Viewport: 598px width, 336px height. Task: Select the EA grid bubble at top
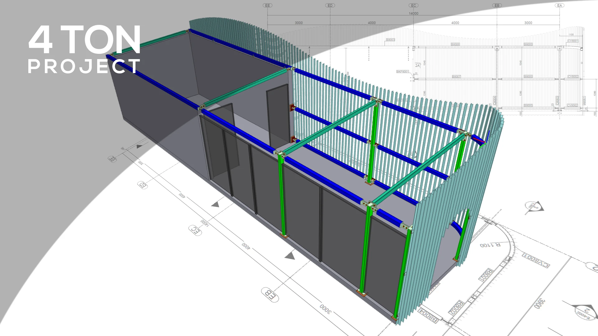pos(560,5)
